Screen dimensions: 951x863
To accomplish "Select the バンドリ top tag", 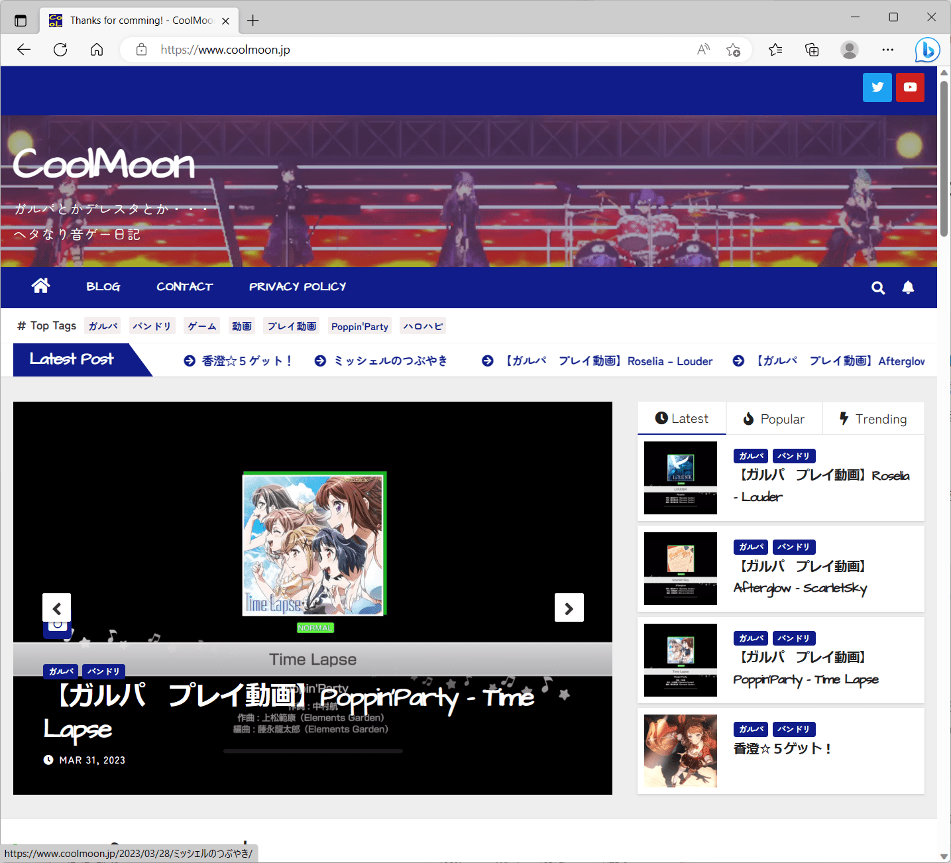I will pyautogui.click(x=152, y=326).
